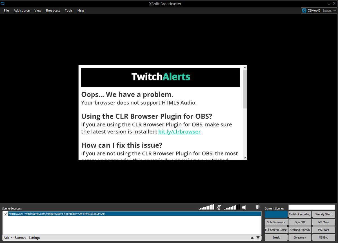Screen dimensions: 338x243
Task: Uncheck the twitchalerts source checkbox
Action: coord(6,214)
